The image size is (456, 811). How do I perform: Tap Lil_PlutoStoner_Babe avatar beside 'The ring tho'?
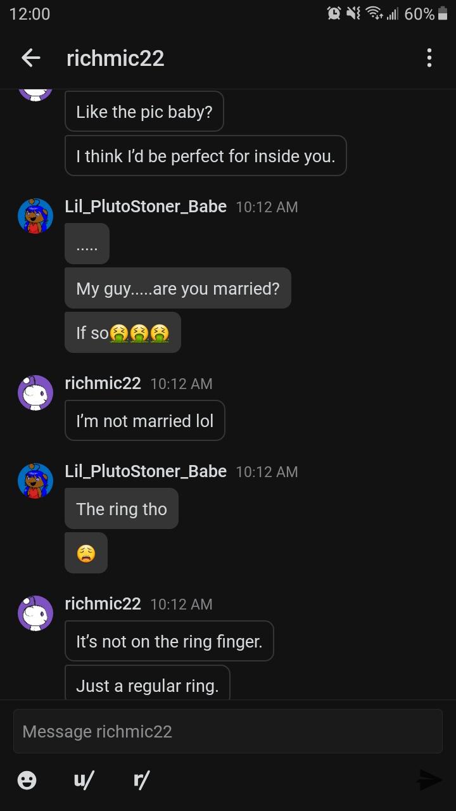point(35,481)
